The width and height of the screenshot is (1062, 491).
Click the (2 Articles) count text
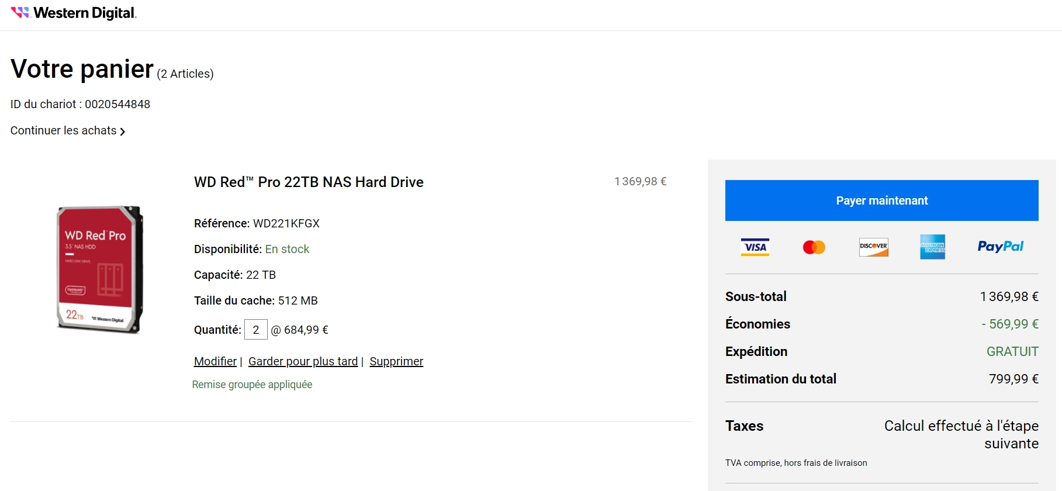point(185,74)
